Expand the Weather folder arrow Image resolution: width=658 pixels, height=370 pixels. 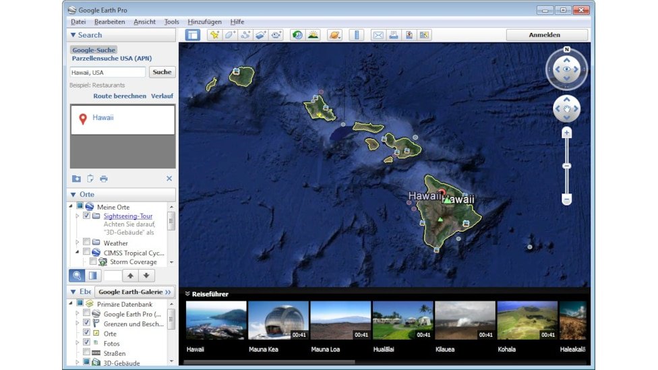point(78,243)
